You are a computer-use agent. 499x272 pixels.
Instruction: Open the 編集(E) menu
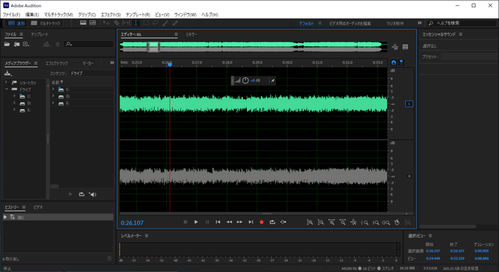[32, 14]
